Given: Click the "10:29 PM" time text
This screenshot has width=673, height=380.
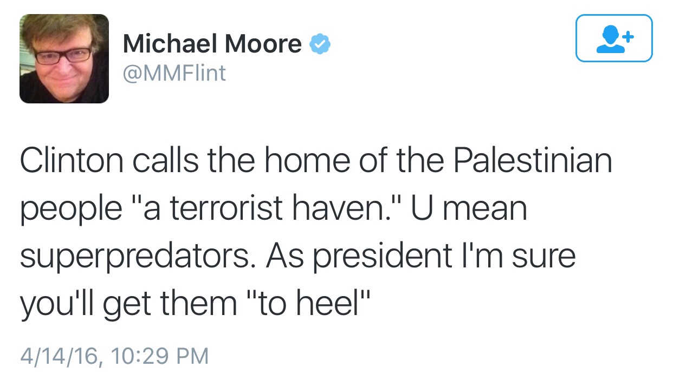Looking at the screenshot, I should coord(160,356).
